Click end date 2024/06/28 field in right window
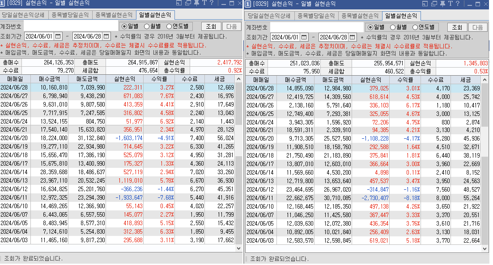Screen dimensions: 493x265 tap(334, 38)
